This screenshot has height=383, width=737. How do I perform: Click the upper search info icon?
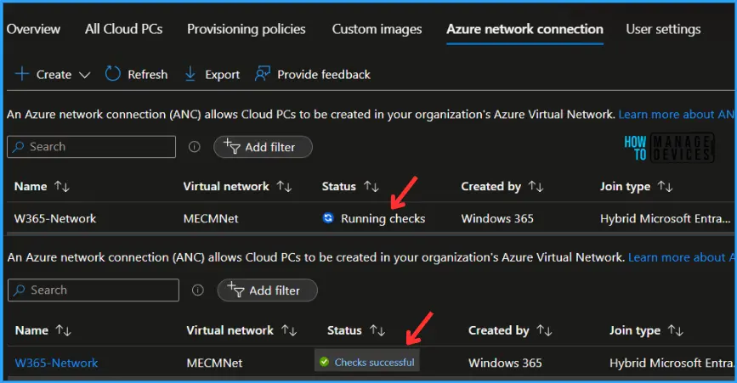pyautogui.click(x=194, y=147)
